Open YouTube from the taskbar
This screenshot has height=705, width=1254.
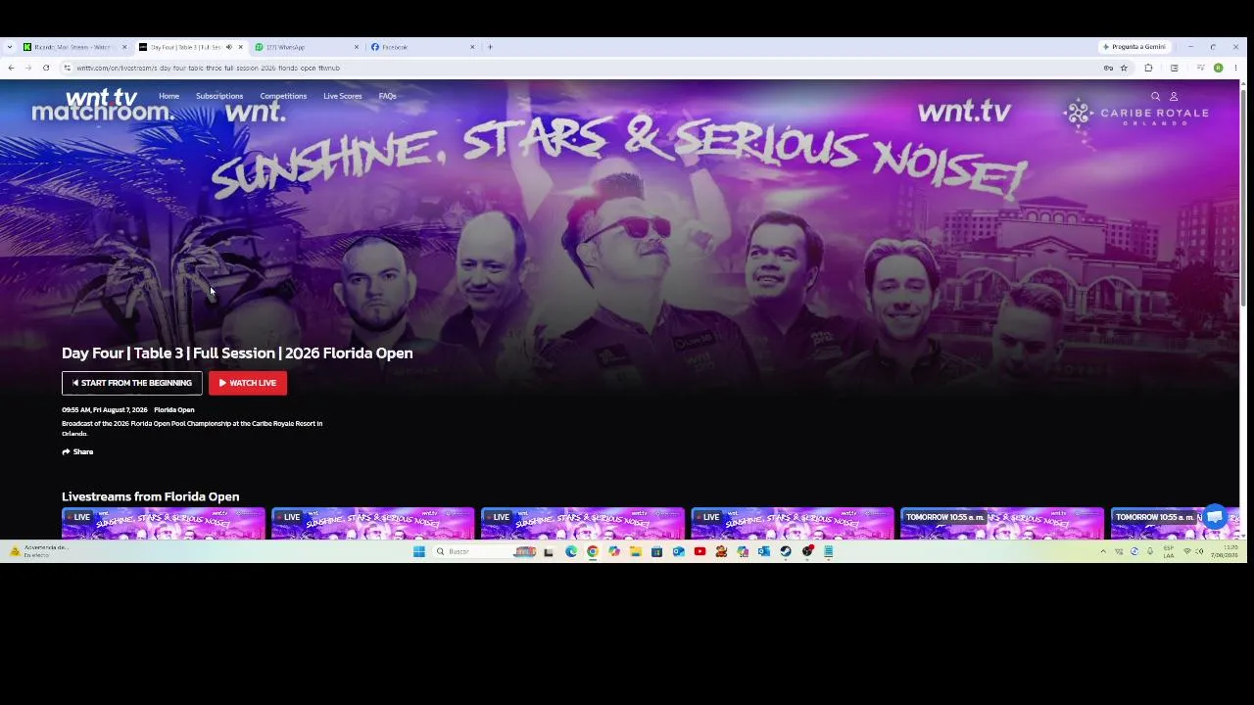[x=699, y=551]
